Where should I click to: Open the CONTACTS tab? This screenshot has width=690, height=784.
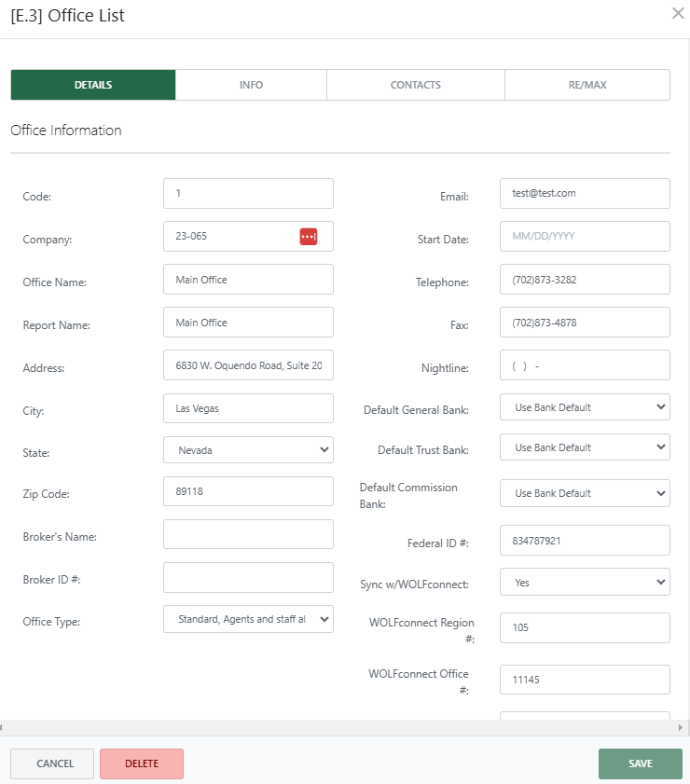(415, 84)
